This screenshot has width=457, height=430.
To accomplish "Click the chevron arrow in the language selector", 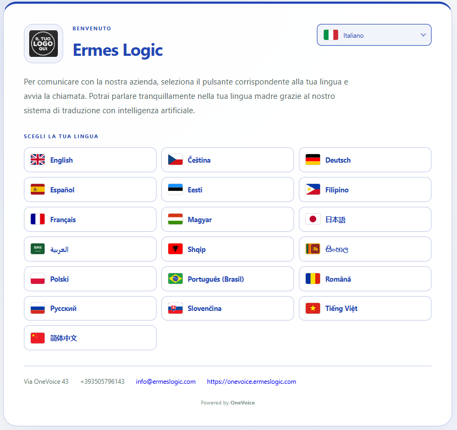I will click(x=423, y=35).
